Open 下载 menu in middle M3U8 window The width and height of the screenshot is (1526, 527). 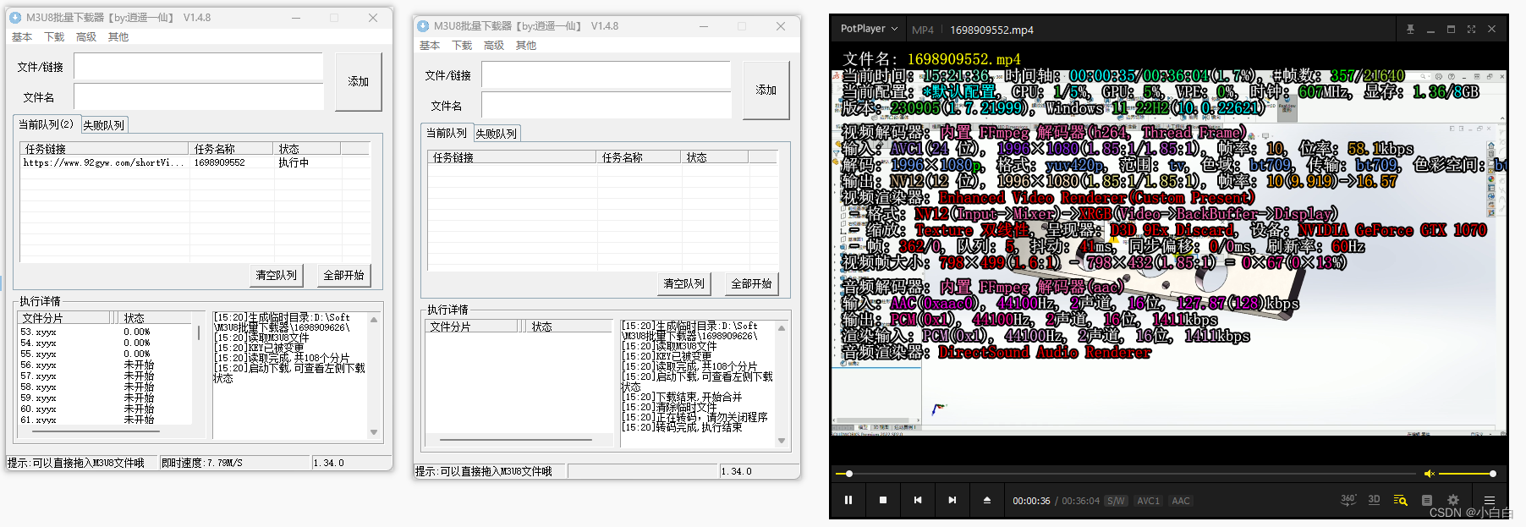pos(462,46)
